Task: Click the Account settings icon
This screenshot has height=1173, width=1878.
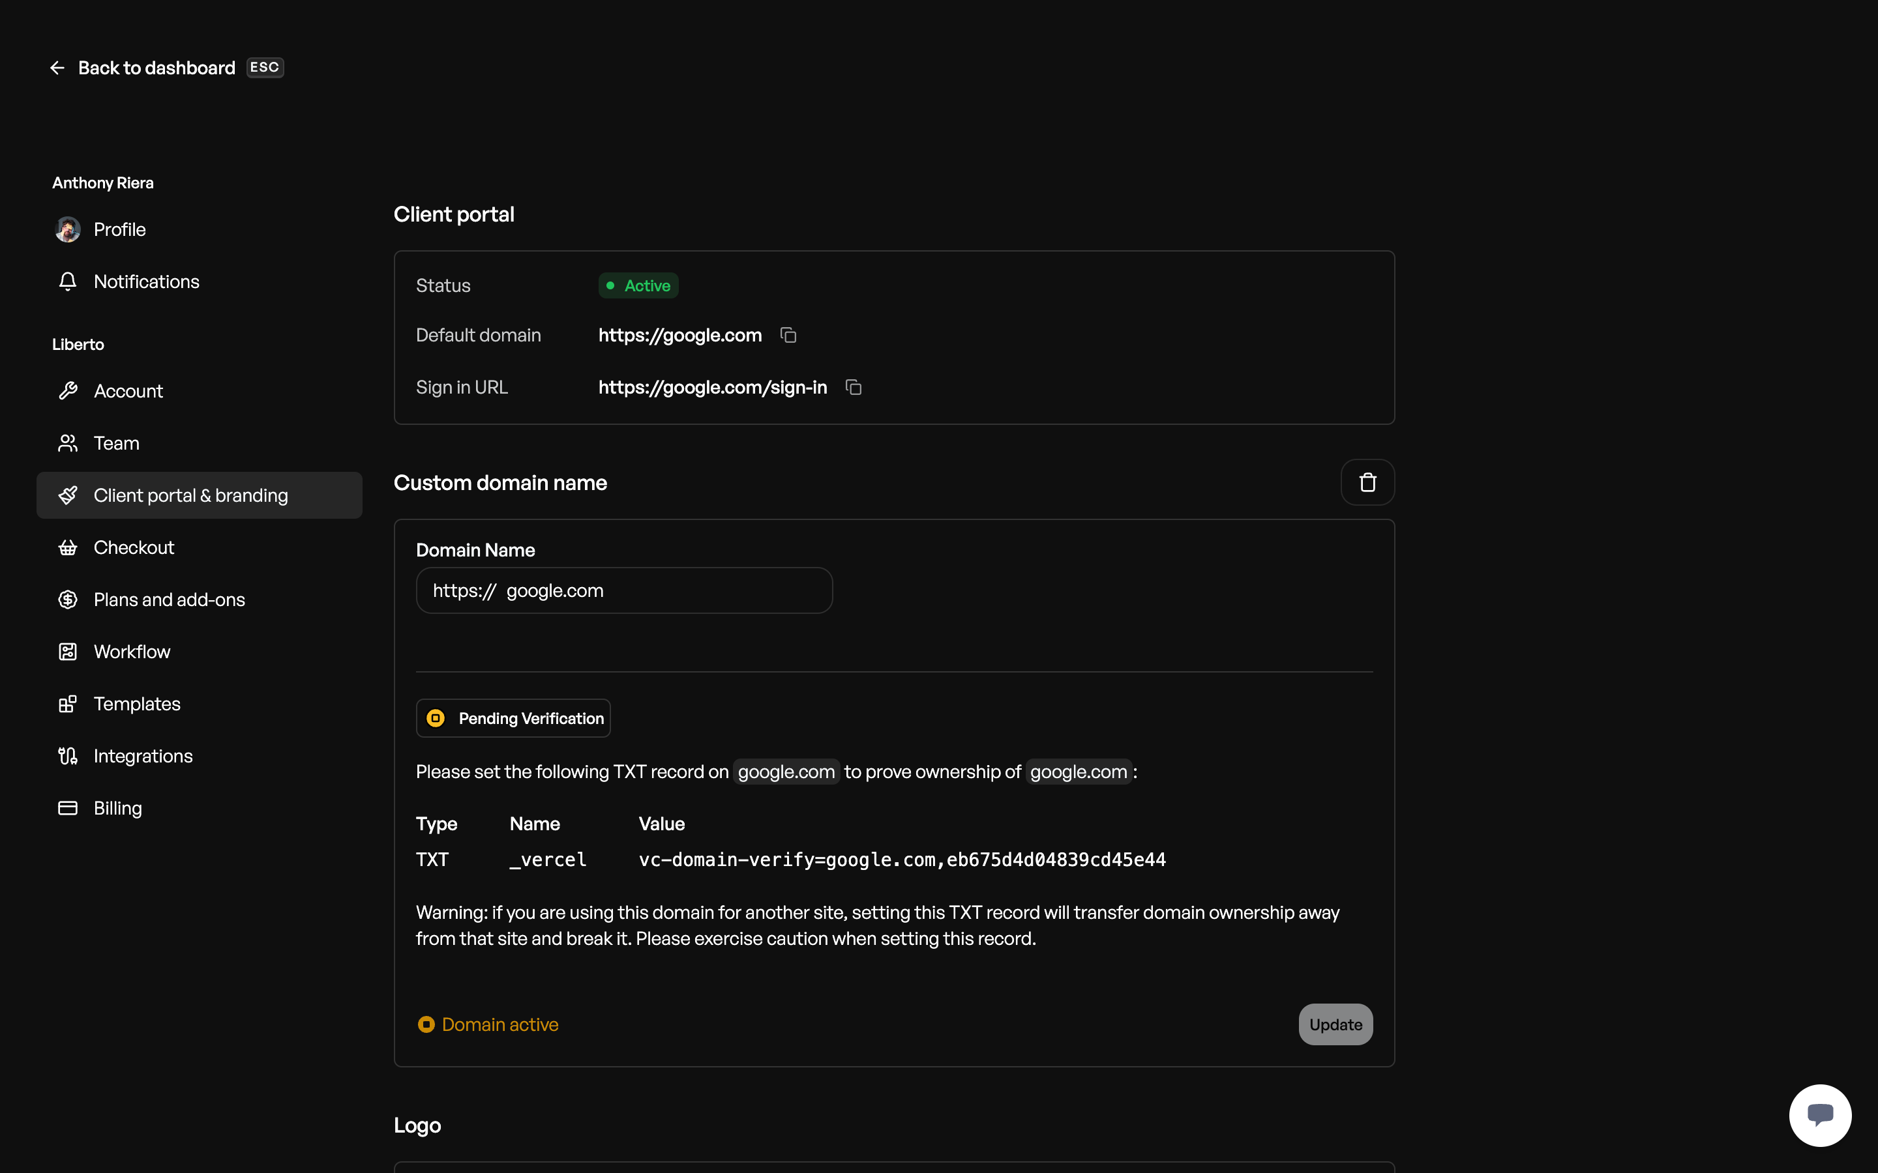Action: (x=68, y=390)
